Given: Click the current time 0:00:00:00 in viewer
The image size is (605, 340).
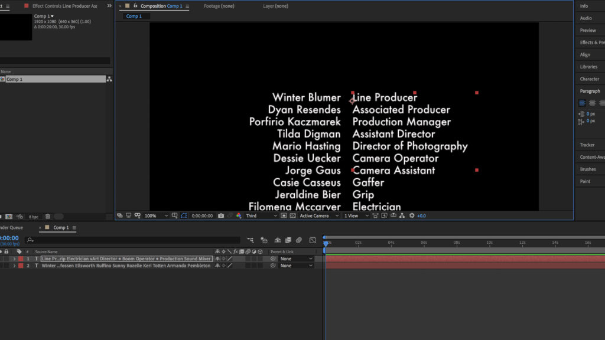Looking at the screenshot, I should [202, 216].
